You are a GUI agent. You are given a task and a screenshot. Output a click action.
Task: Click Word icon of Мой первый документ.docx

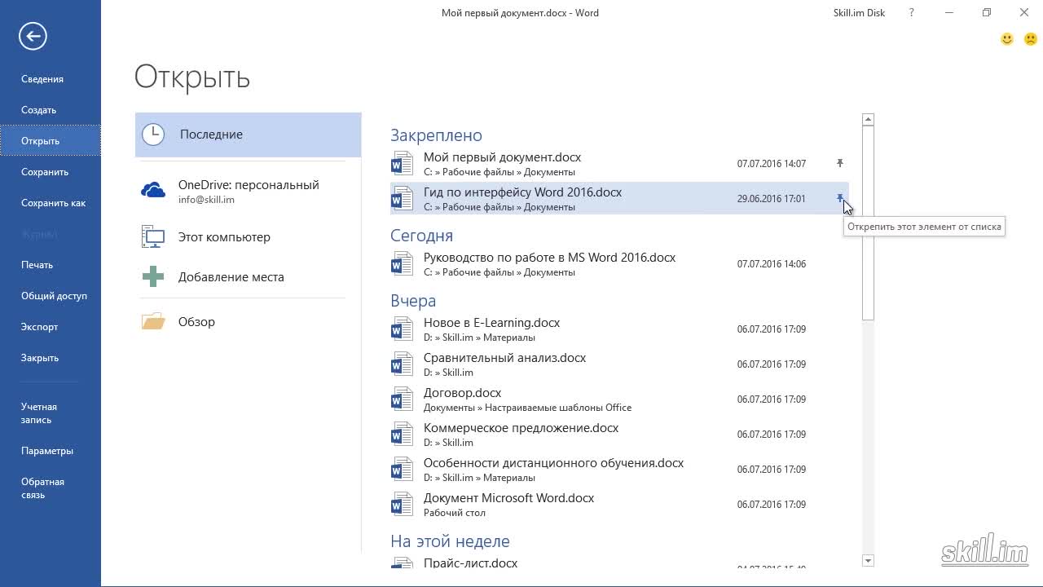tap(402, 163)
